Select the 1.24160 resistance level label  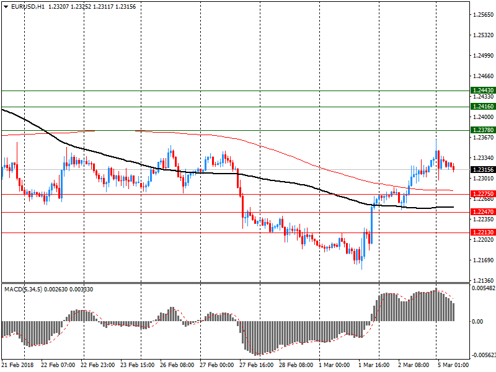point(483,107)
